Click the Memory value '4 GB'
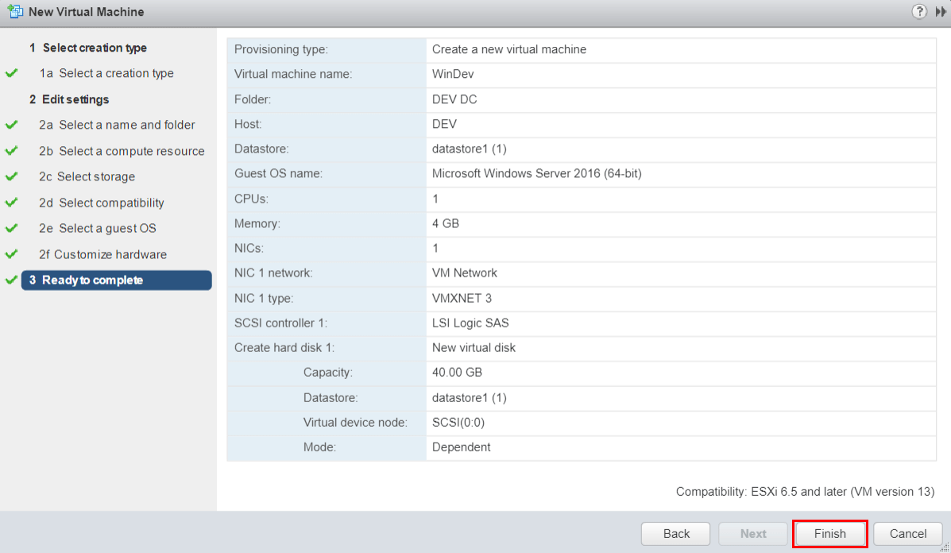Viewport: 951px width, 553px height. coord(445,224)
